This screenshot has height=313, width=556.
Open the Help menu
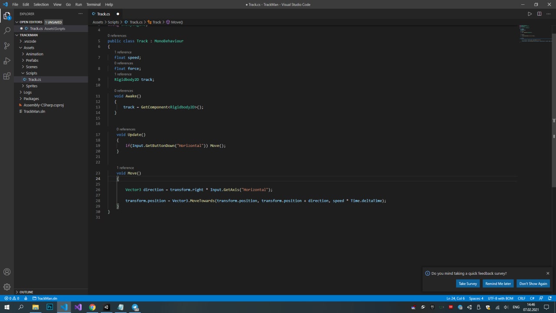coord(109,4)
